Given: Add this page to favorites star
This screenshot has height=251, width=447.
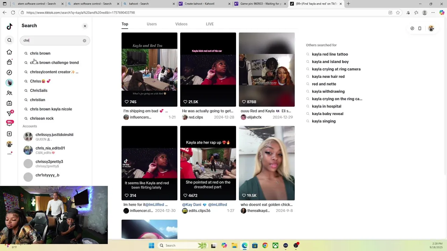Looking at the screenshot, I should point(398,13).
